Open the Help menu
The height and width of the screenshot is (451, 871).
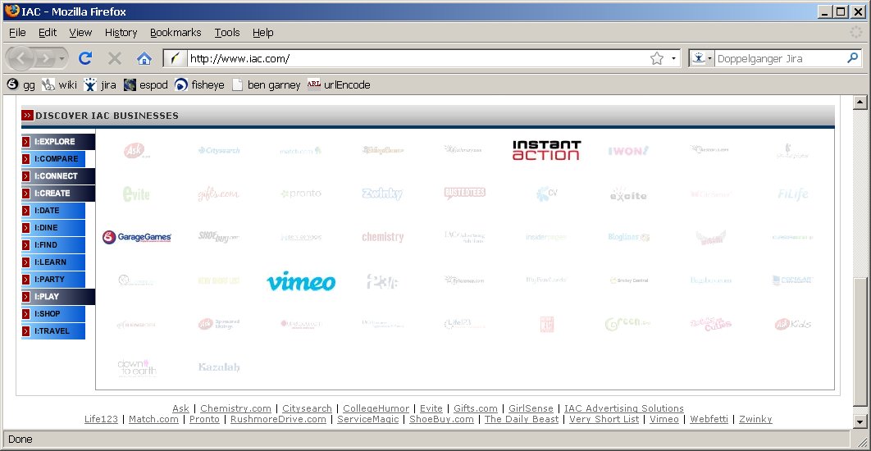[x=262, y=32]
